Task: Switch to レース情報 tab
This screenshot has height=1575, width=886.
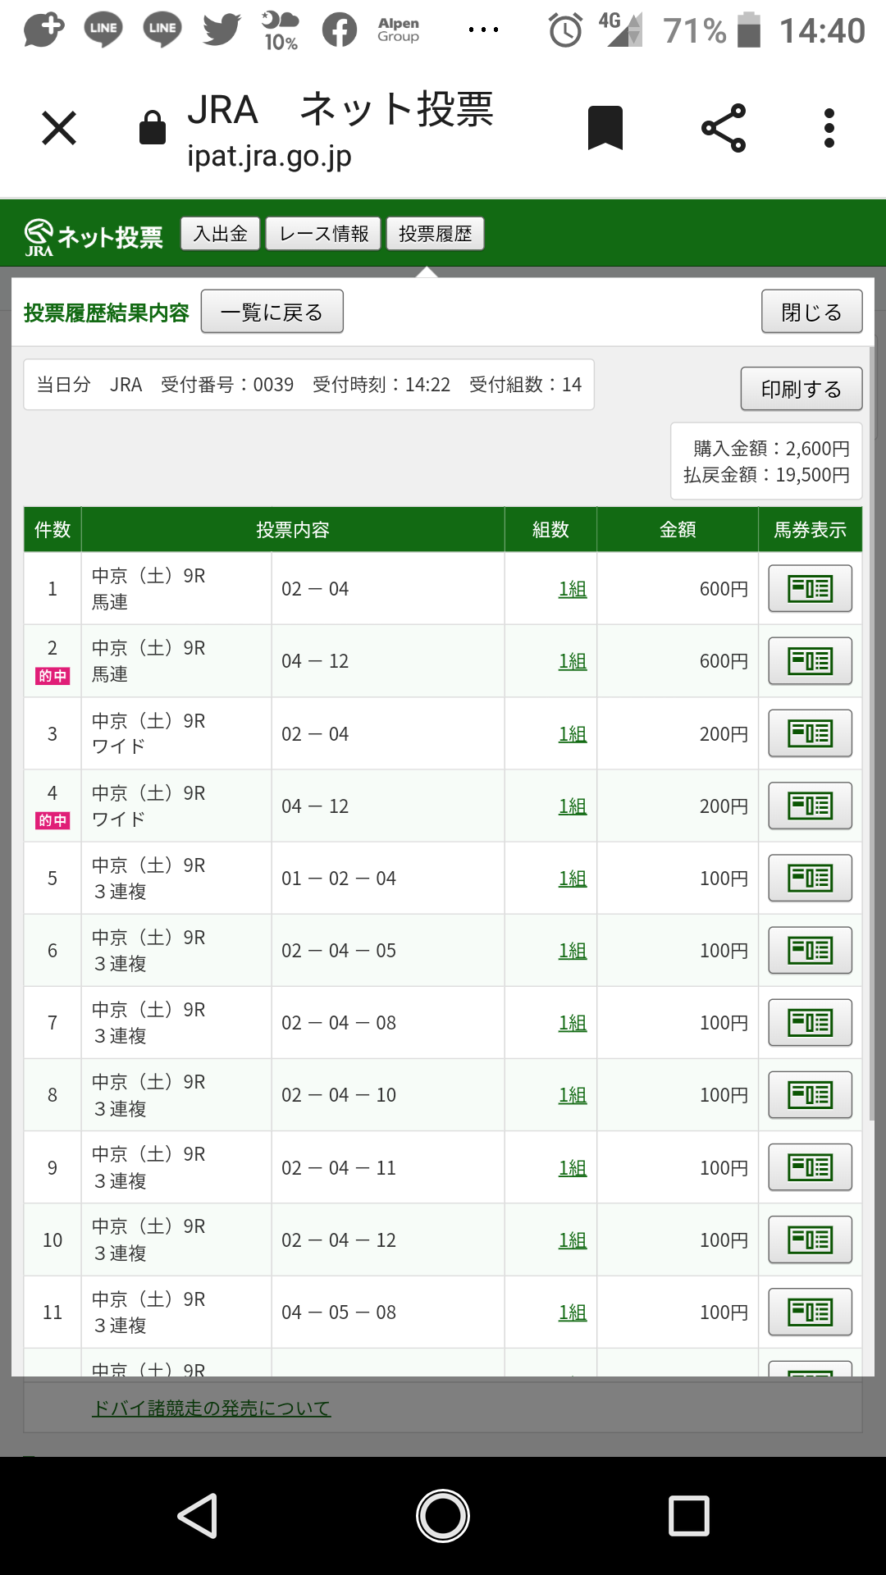Action: point(323,234)
